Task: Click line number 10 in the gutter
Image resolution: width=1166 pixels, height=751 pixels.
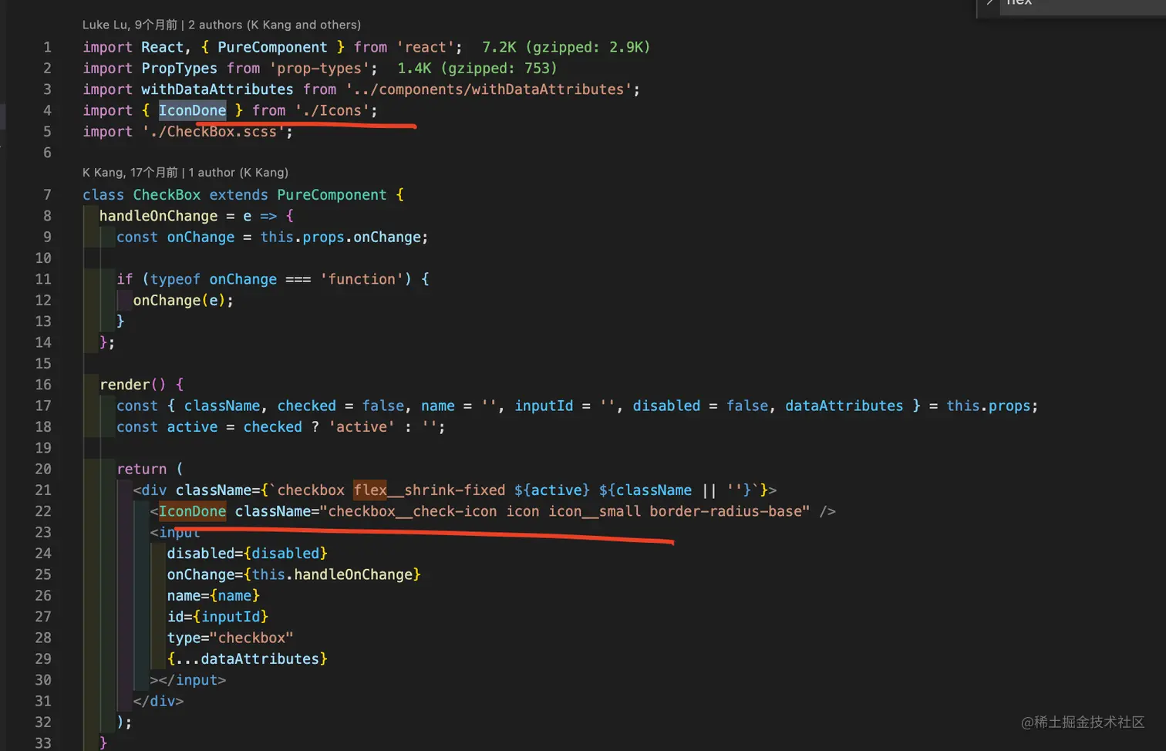Action: (43, 258)
